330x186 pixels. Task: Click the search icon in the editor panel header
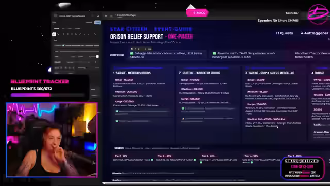tap(98, 16)
